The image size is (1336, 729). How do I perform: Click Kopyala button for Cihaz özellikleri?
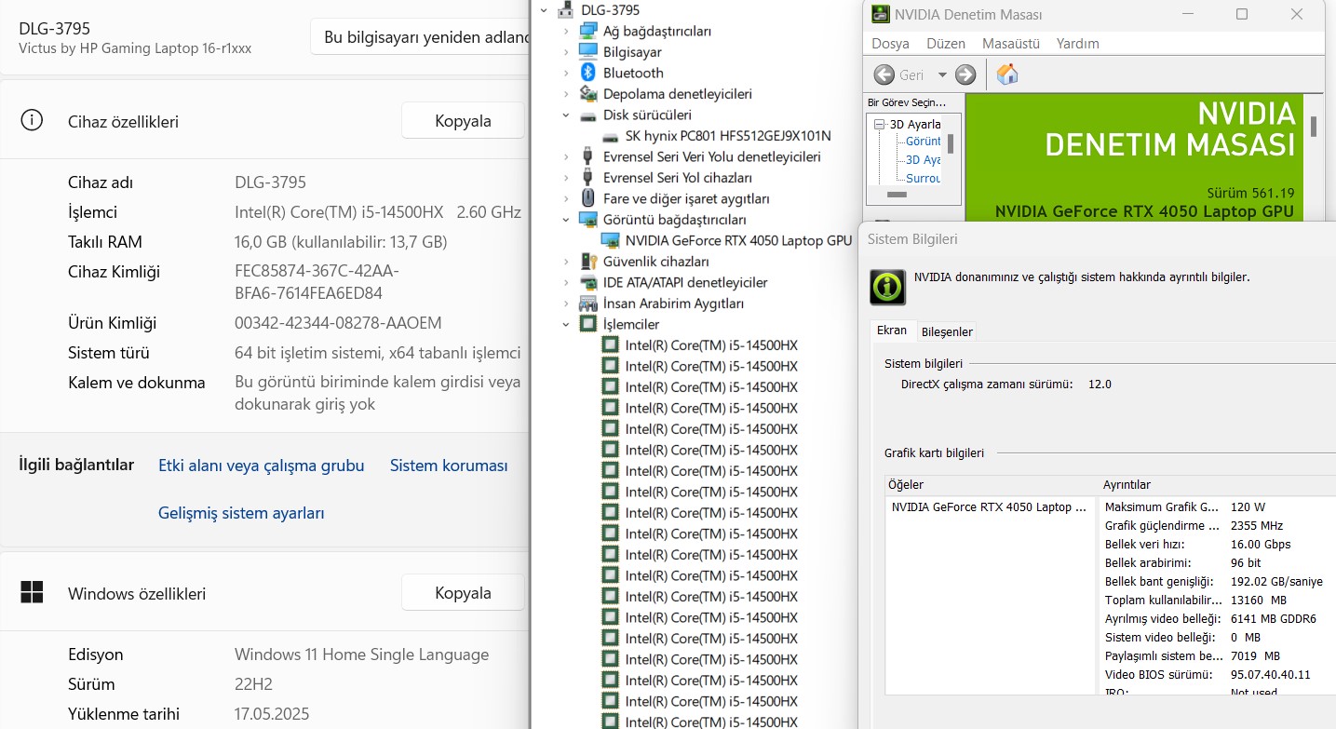tap(463, 121)
